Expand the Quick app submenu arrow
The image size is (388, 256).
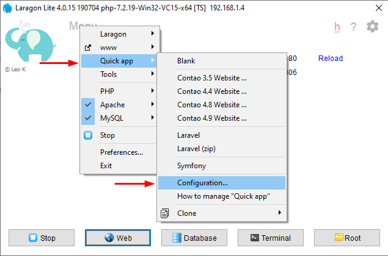(153, 60)
